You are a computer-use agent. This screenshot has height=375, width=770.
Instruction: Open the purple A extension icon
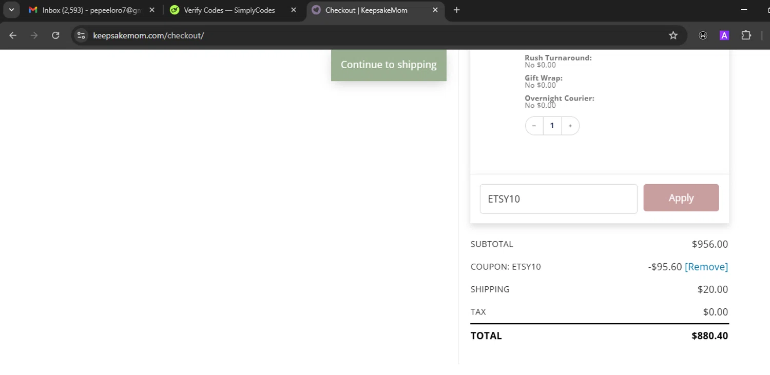point(724,35)
